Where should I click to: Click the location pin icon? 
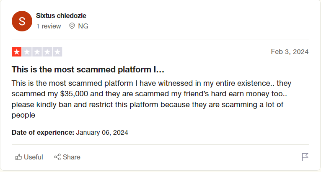pos(72,26)
